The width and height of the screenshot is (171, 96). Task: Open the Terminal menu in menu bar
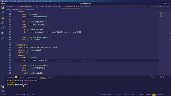click(38, 1)
